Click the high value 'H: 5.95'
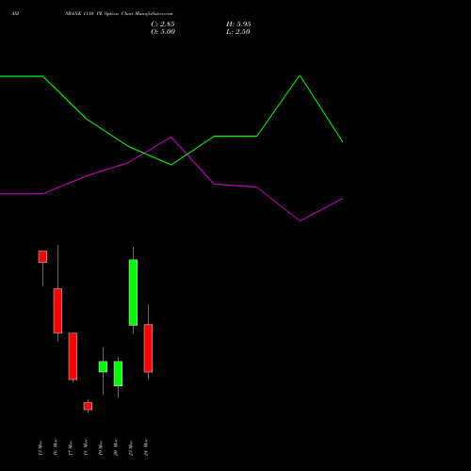 point(238,24)
